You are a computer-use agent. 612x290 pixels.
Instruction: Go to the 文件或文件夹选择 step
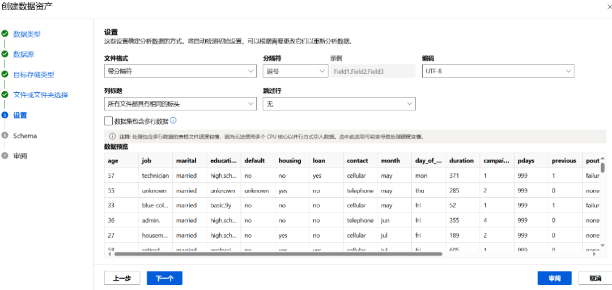pos(41,95)
